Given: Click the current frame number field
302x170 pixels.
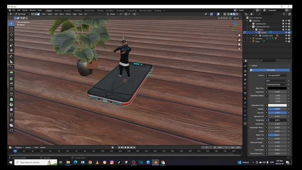Looking at the screenshot, I should (x=207, y=147).
